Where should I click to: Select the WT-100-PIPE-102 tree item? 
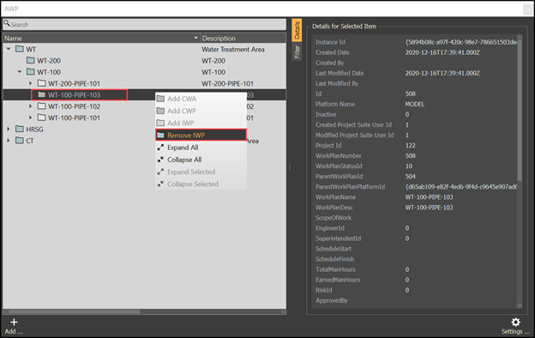74,106
